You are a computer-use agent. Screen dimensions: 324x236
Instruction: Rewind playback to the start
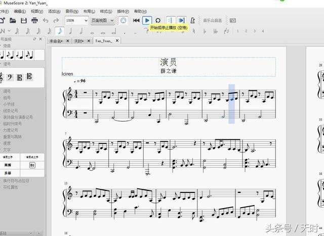point(136,20)
